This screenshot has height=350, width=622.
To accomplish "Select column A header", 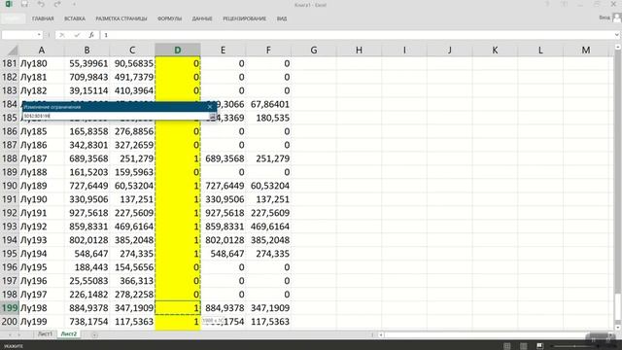I will [41, 50].
